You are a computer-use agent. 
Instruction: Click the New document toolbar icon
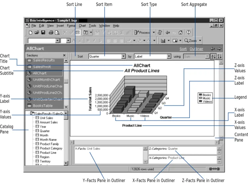pos(31,32)
